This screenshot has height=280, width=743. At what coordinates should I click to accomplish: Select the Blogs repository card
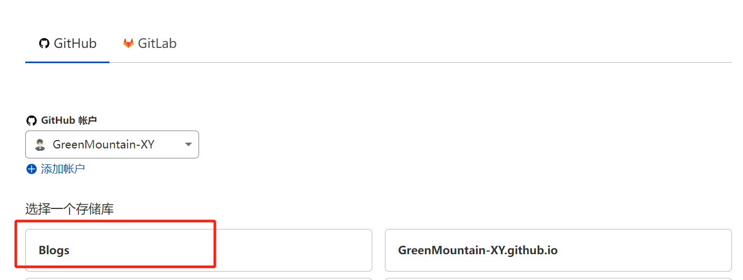click(x=199, y=250)
